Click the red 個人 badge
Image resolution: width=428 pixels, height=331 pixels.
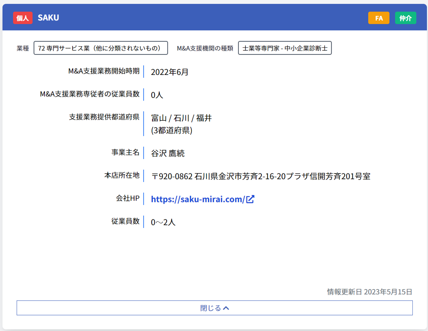coord(23,18)
